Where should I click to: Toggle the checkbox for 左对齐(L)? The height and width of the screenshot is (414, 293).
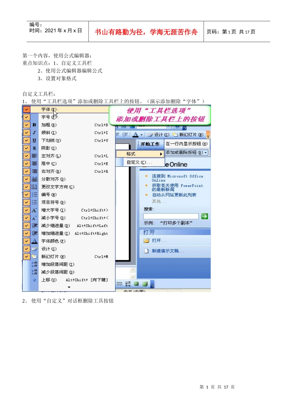pyautogui.click(x=27, y=156)
